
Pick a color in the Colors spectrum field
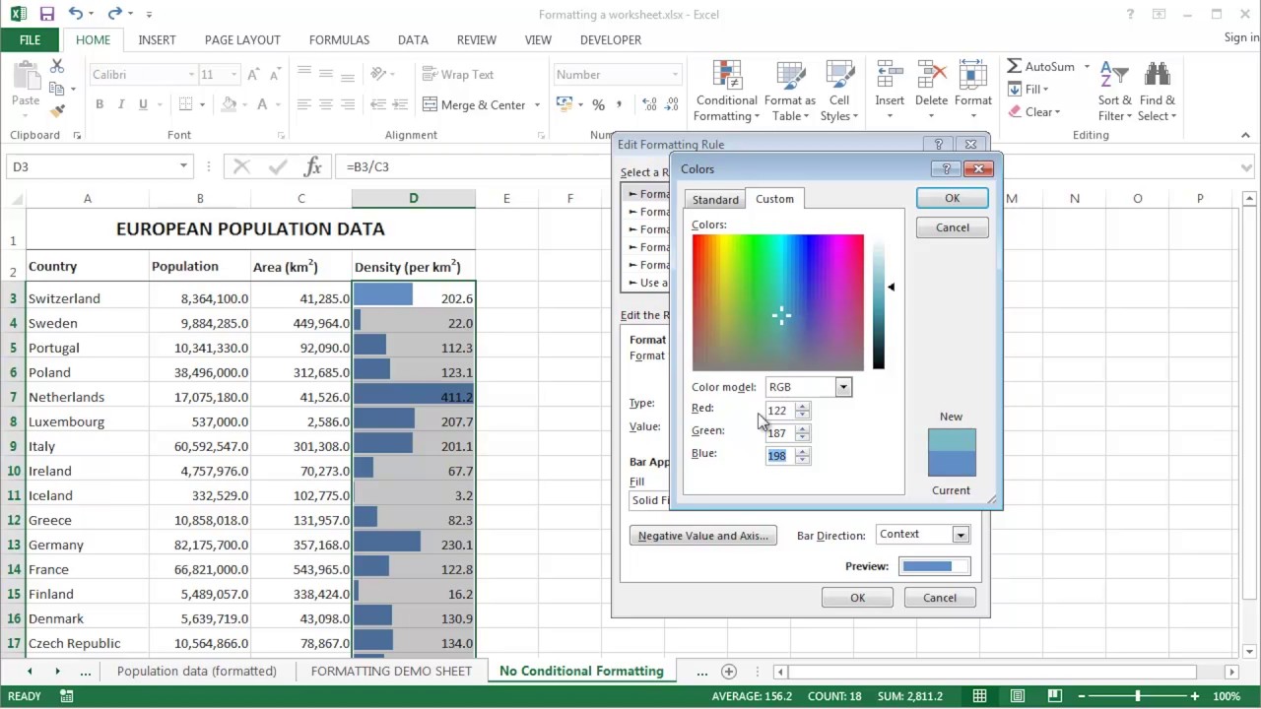778,302
